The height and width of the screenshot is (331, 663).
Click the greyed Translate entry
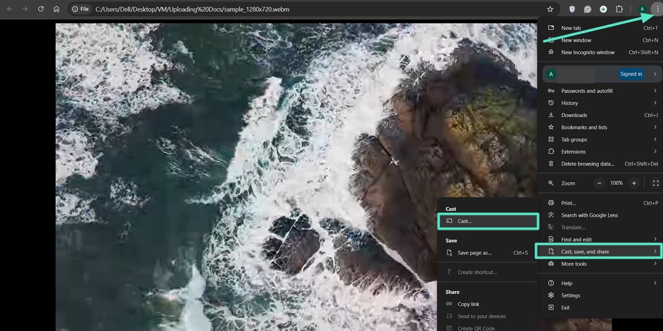click(x=600, y=227)
